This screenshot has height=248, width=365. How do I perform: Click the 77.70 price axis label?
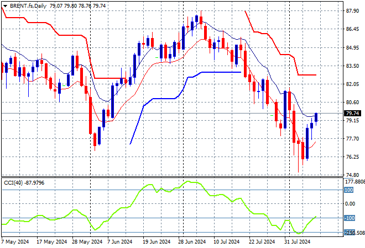[x=352, y=139]
